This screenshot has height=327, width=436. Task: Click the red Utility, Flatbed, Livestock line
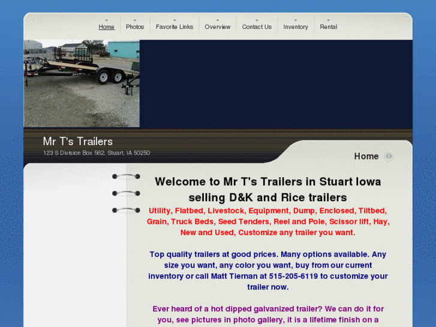click(267, 211)
